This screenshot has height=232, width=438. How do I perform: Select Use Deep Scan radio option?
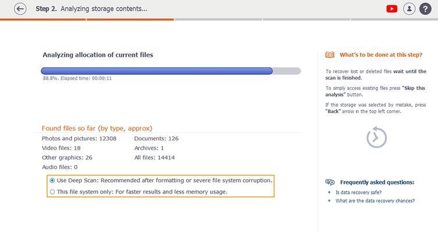tap(52, 180)
